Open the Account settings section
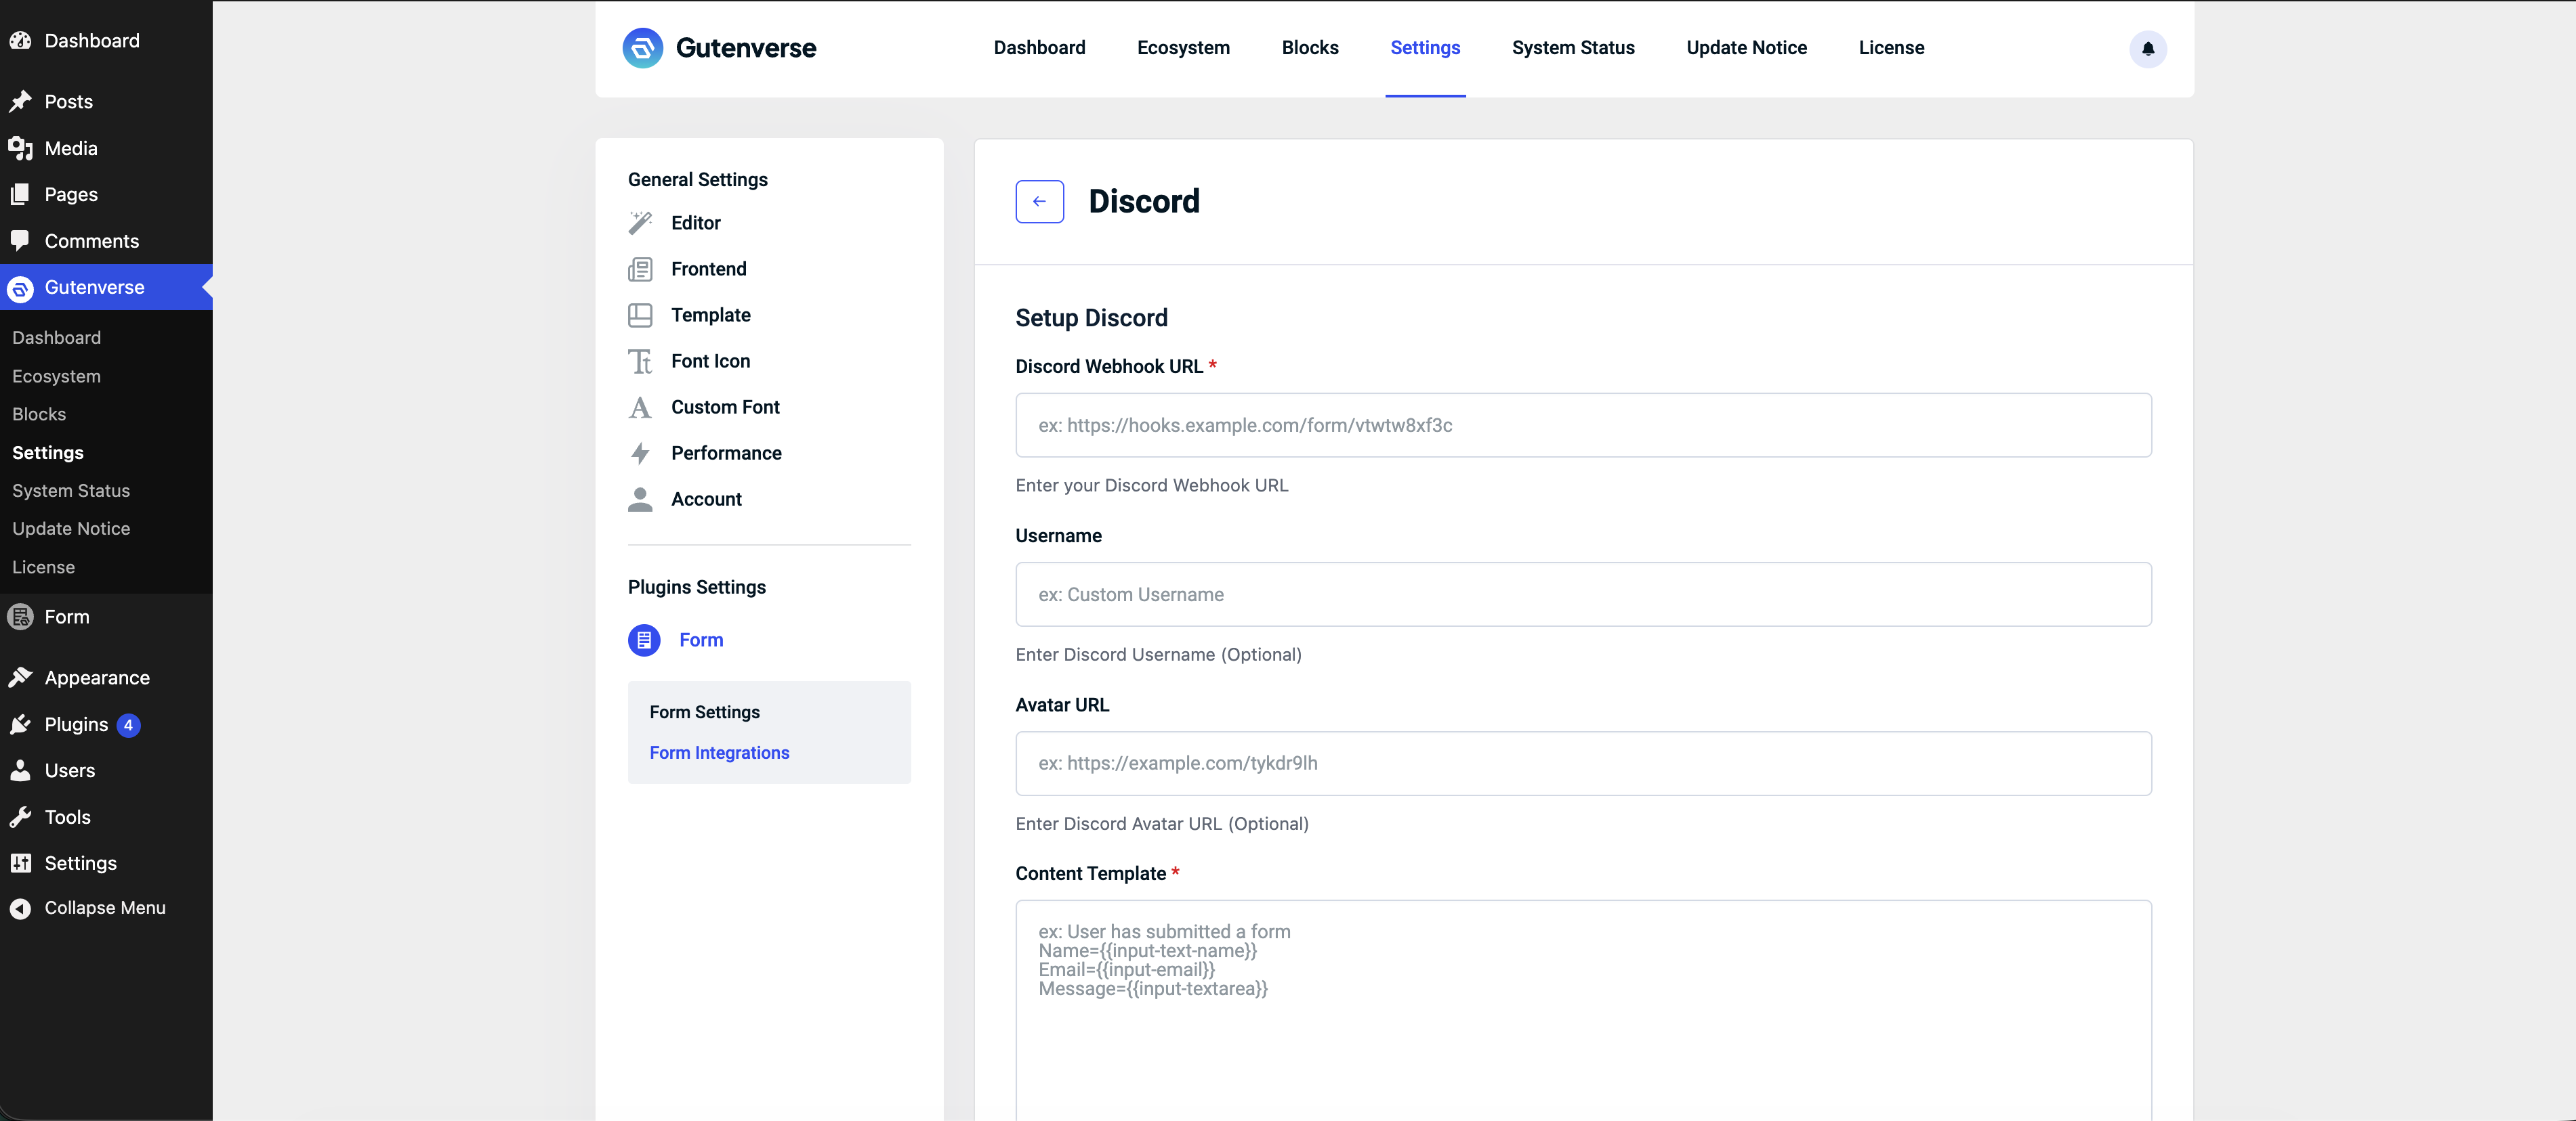Image resolution: width=2576 pixels, height=1121 pixels. (706, 498)
